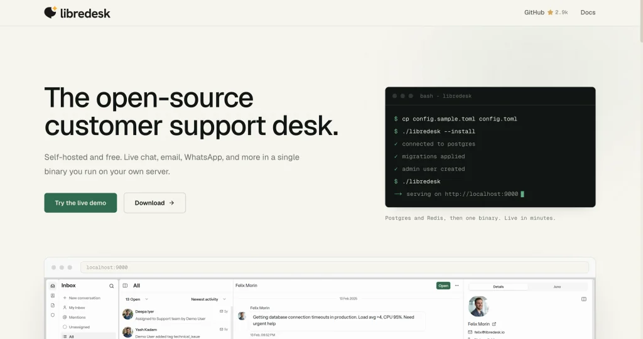Click Yash Kadam's avatar

click(x=127, y=332)
